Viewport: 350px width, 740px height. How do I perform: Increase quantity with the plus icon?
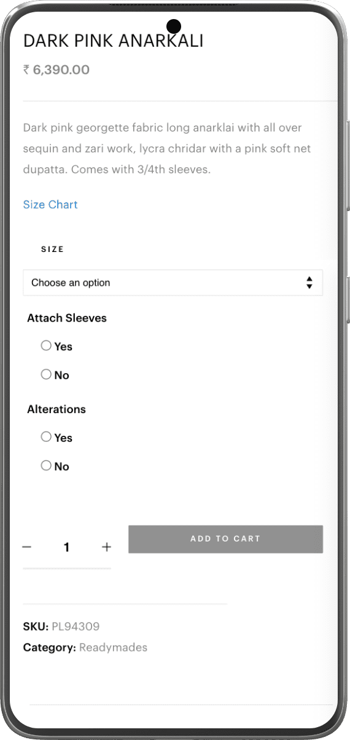tap(106, 547)
